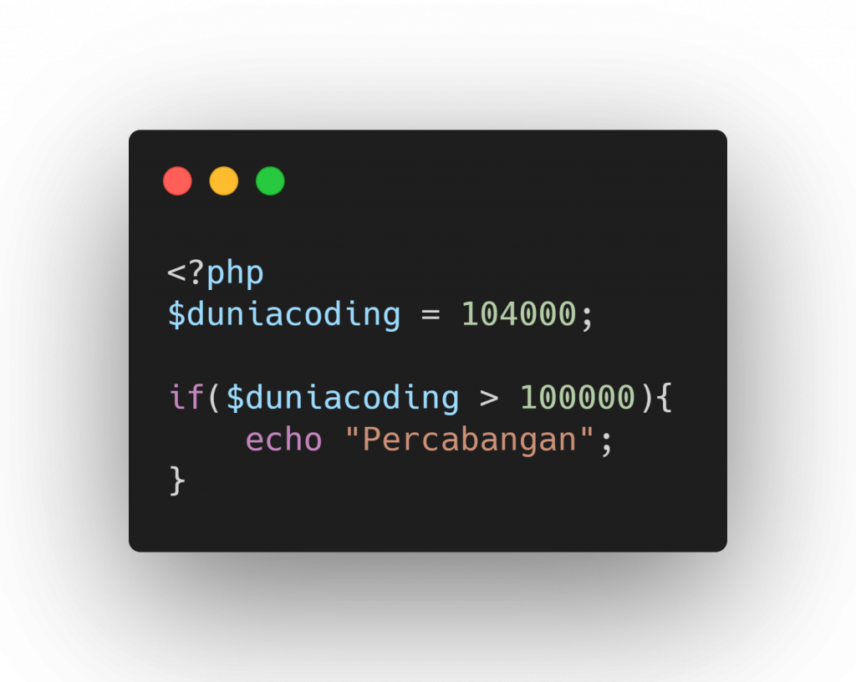Click $duniacoding inside the if condition
The height and width of the screenshot is (682, 856).
343,398
